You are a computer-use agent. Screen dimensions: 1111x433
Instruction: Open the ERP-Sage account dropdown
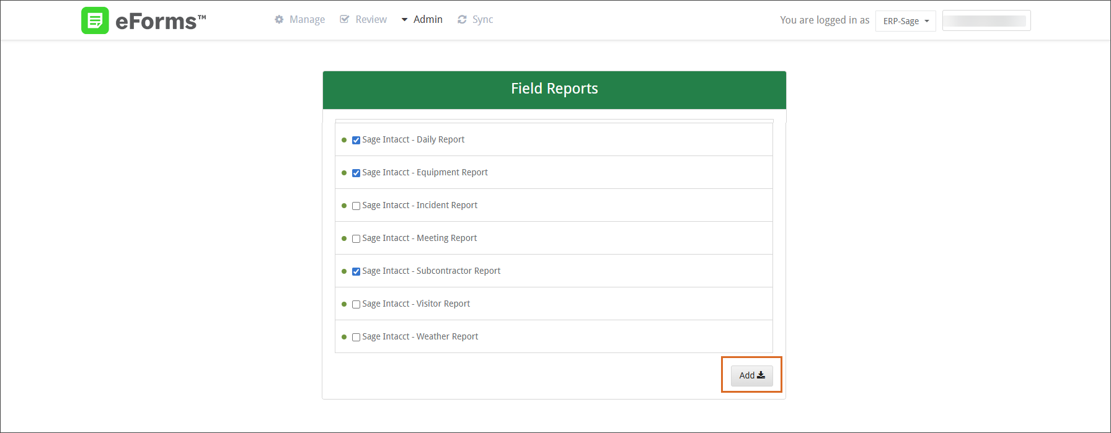pos(906,21)
